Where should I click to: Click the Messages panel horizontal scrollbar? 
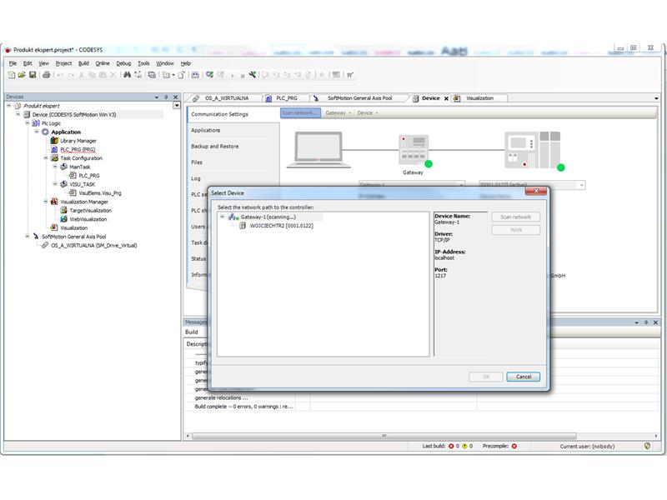click(x=384, y=436)
